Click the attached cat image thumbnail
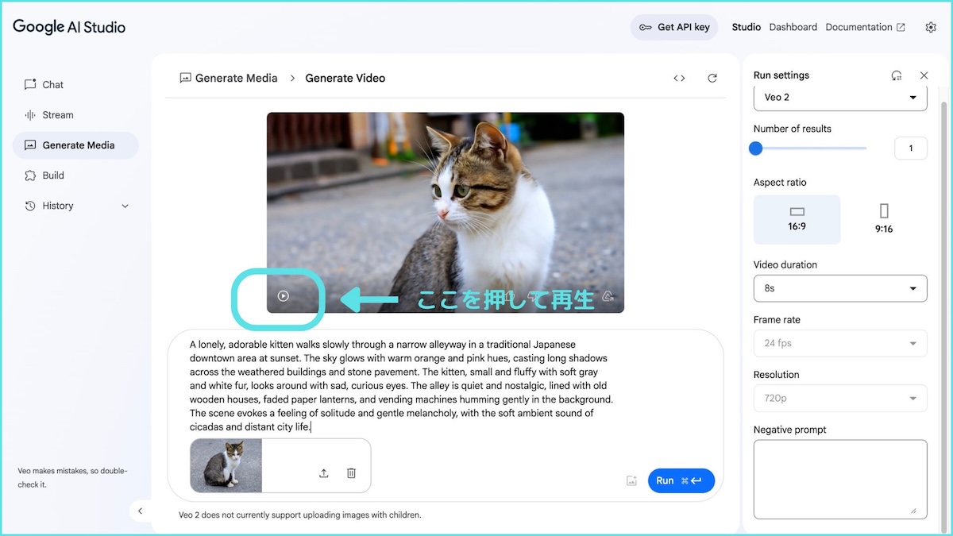Screen dimensions: 953x536 point(226,465)
